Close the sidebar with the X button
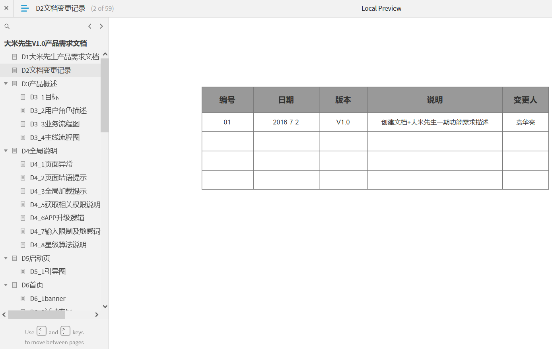The height and width of the screenshot is (349, 552). click(x=6, y=8)
